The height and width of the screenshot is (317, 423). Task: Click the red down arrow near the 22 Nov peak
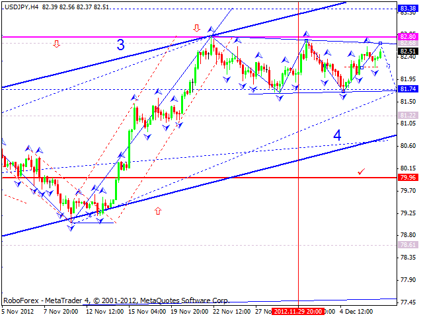click(196, 28)
